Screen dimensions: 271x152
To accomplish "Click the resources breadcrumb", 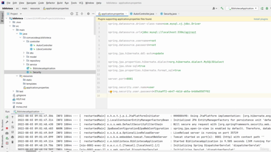I will pyautogui.click(x=35, y=8).
